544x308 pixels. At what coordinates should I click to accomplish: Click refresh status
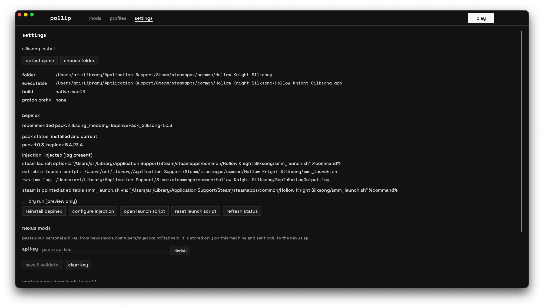242,211
